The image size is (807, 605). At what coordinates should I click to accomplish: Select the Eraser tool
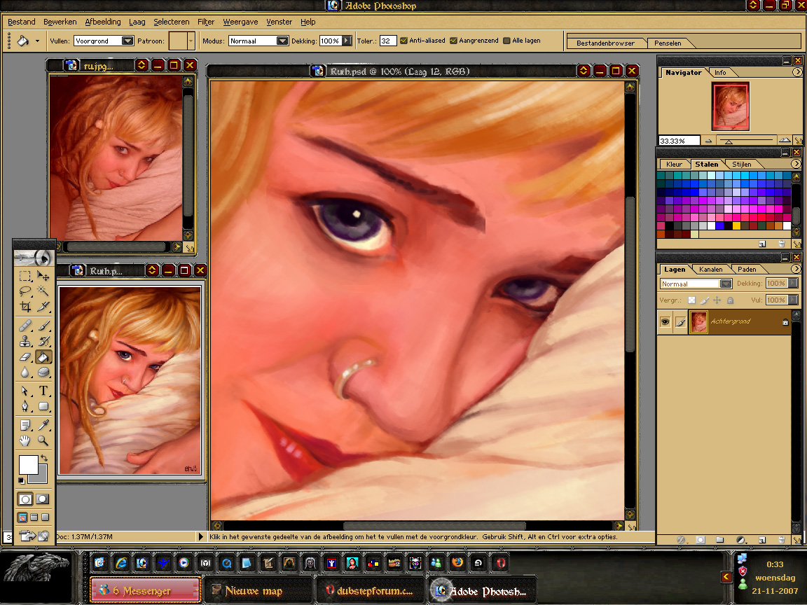[25, 356]
